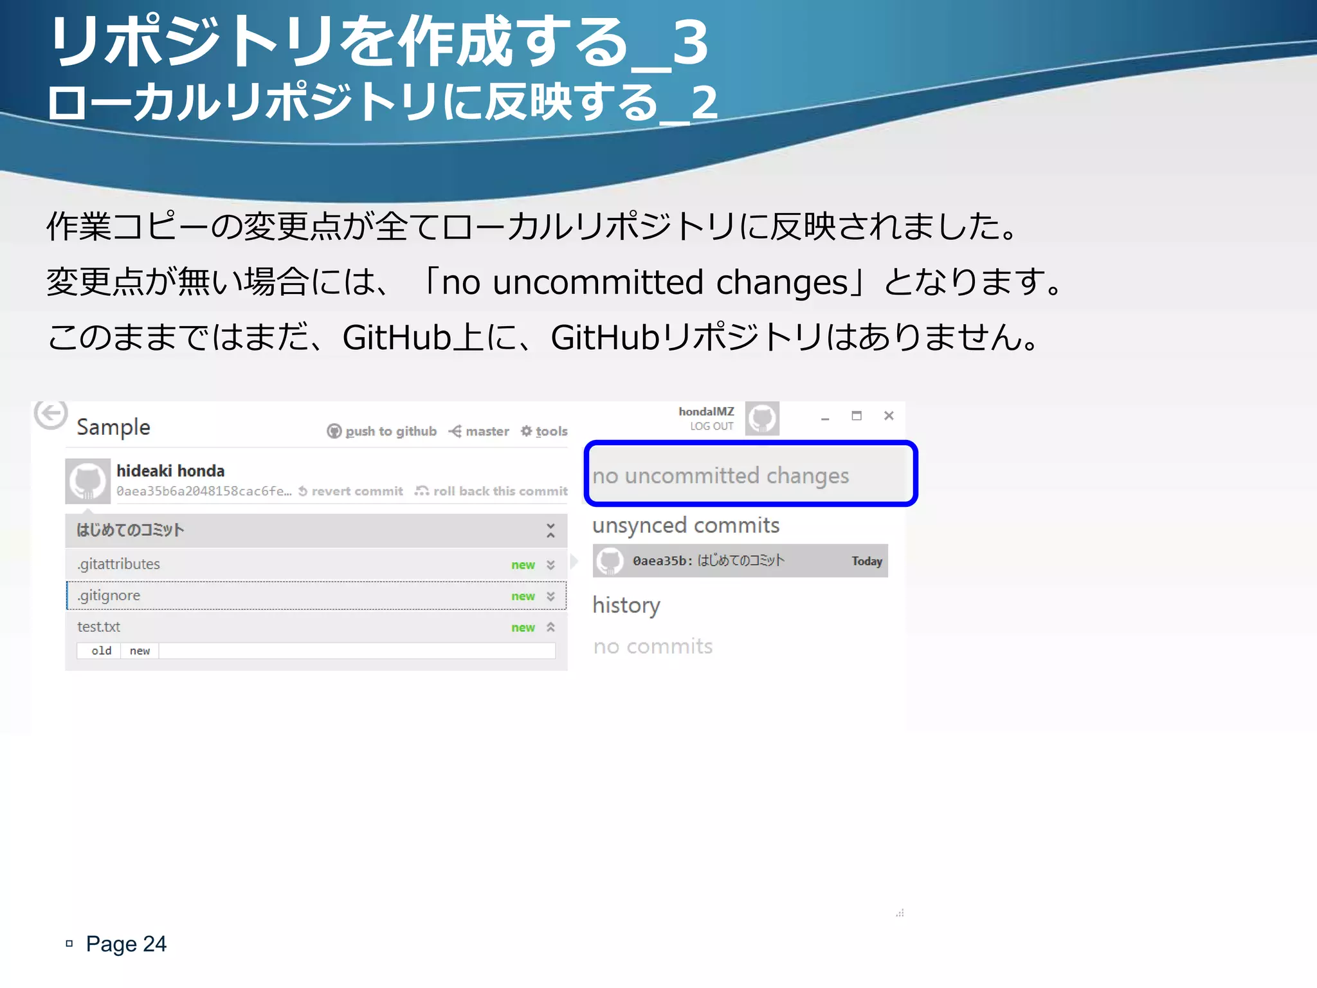This screenshot has width=1317, height=988.
Task: Click the new column in test.txt diff
Action: pos(140,651)
